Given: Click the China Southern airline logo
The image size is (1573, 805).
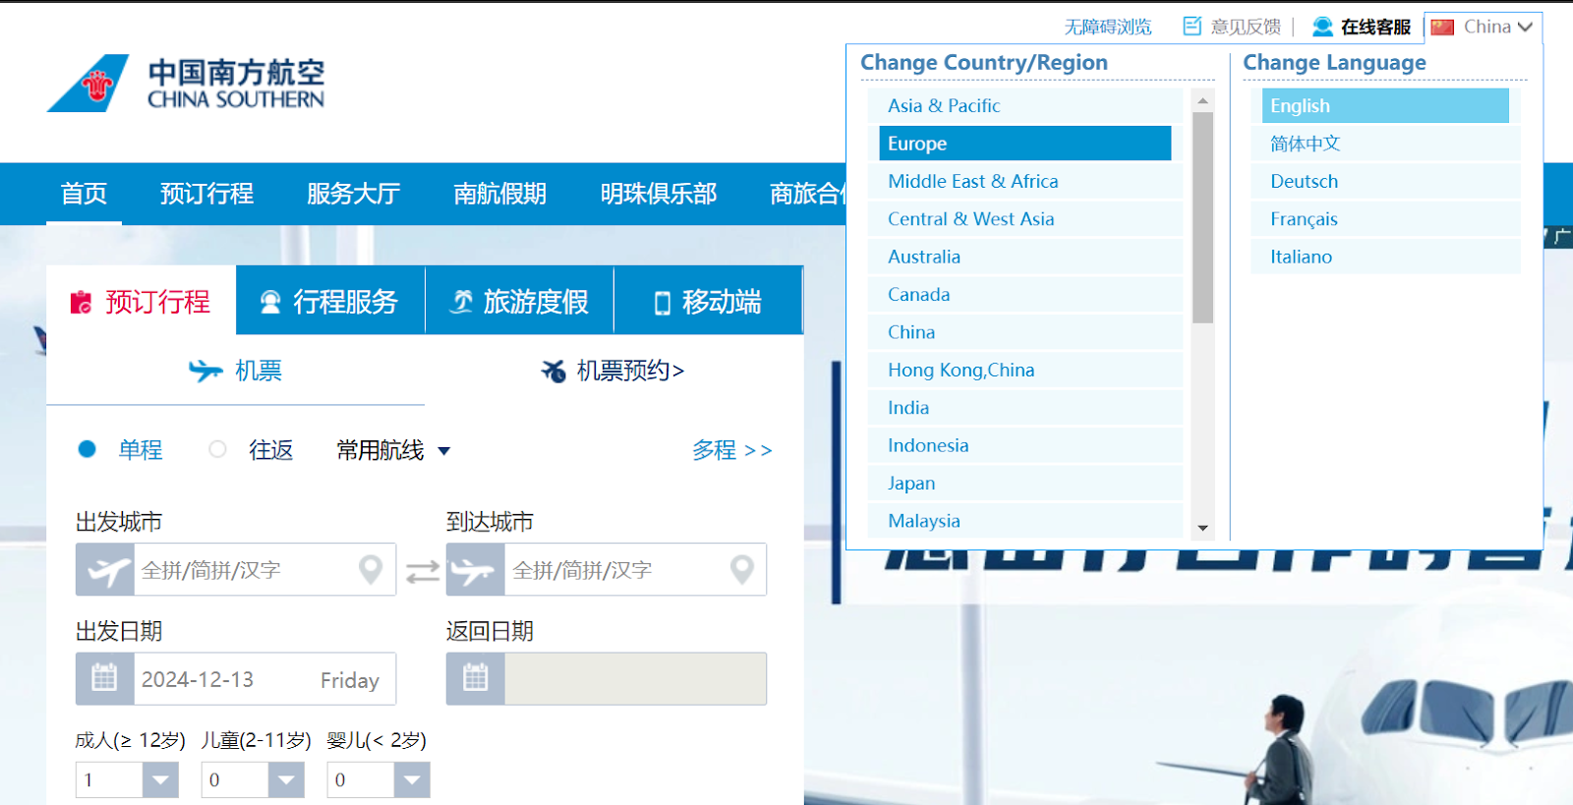Looking at the screenshot, I should click(186, 83).
